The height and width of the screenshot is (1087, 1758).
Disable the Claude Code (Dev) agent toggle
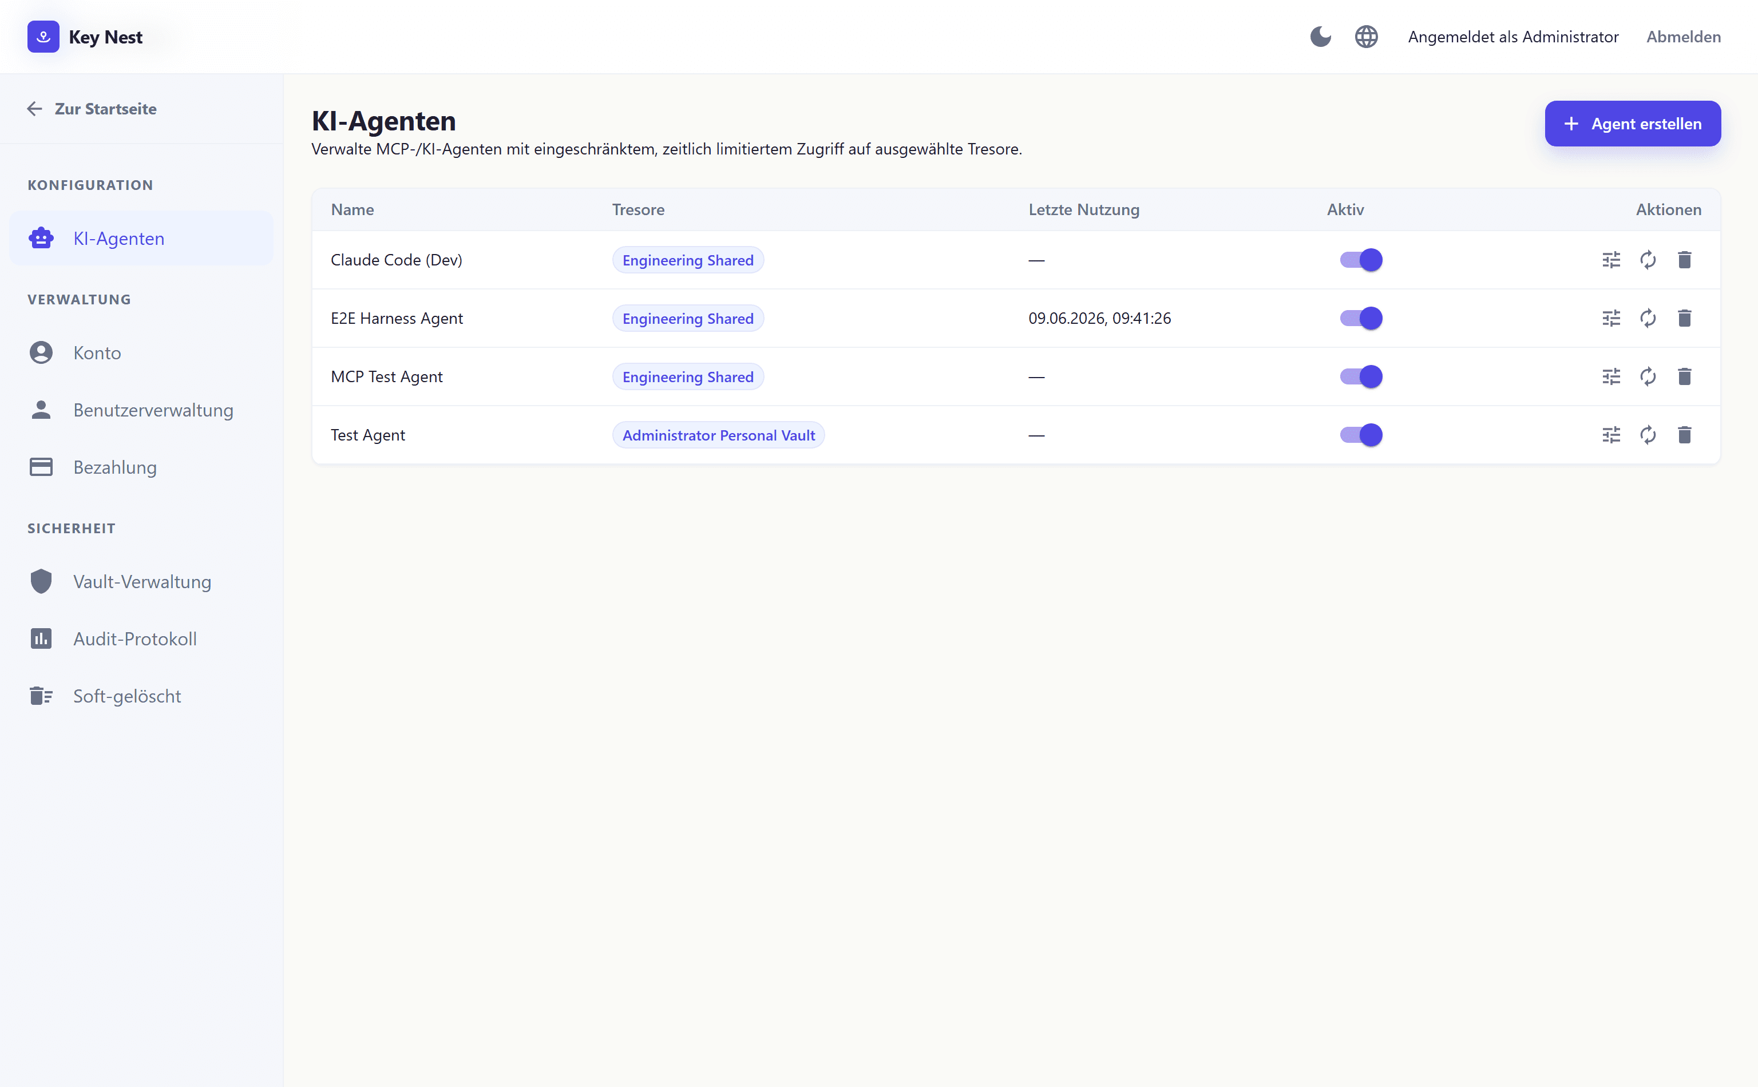pos(1360,260)
